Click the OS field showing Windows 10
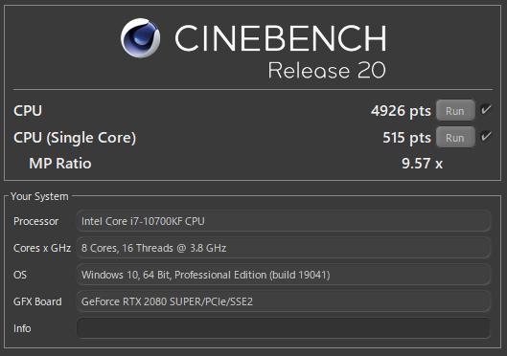This screenshot has width=507, height=356. tap(284, 275)
